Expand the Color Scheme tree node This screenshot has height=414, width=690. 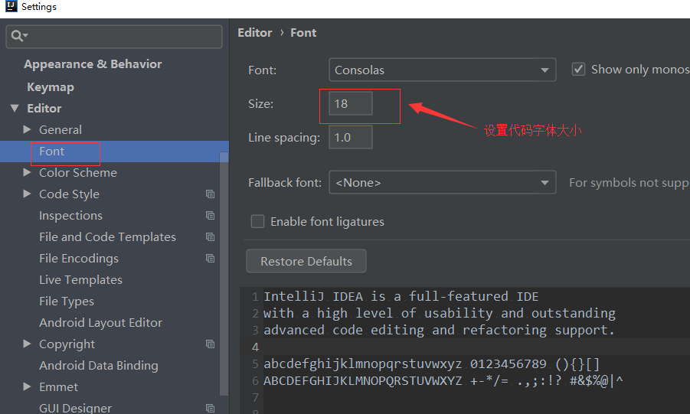[28, 173]
